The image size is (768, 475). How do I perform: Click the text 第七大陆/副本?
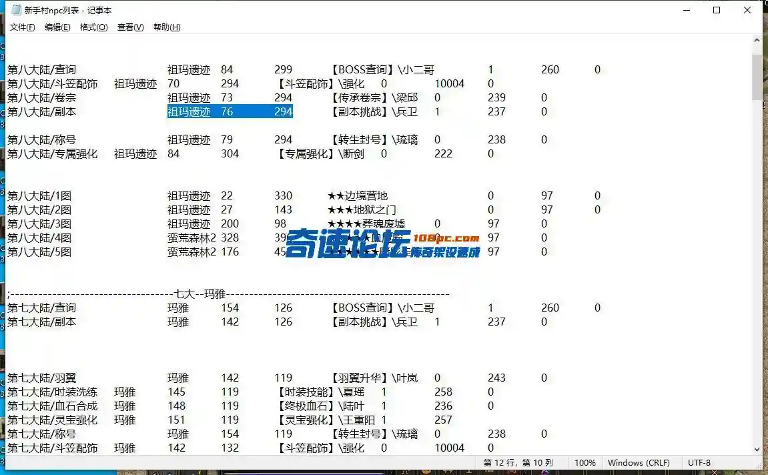point(41,322)
